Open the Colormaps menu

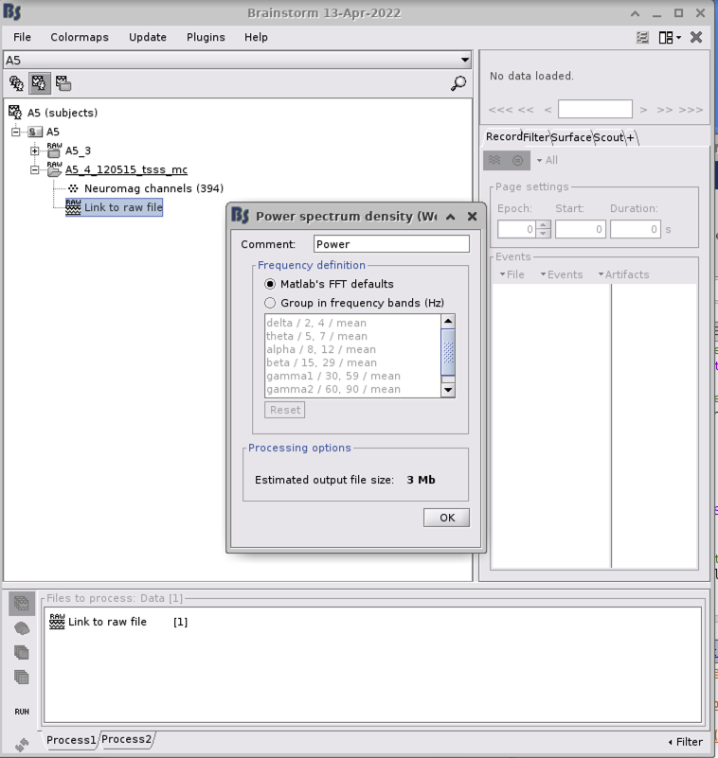pyautogui.click(x=80, y=37)
